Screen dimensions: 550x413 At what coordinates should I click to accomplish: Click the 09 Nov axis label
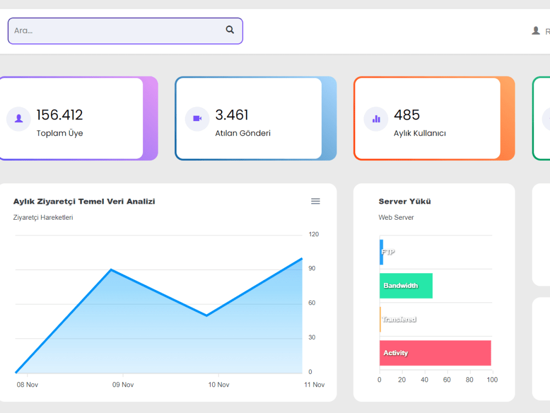click(x=123, y=385)
